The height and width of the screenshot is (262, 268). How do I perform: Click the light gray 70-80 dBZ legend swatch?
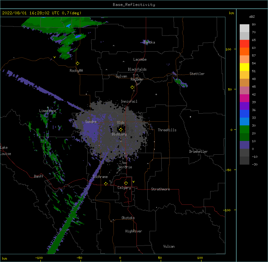(x=244, y=28)
